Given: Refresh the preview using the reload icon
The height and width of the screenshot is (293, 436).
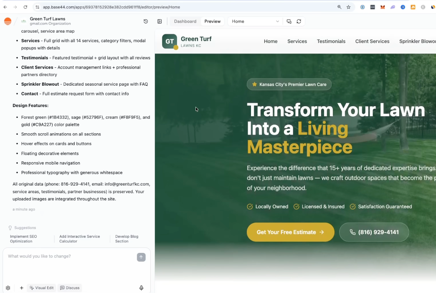Looking at the screenshot, I should (x=299, y=21).
